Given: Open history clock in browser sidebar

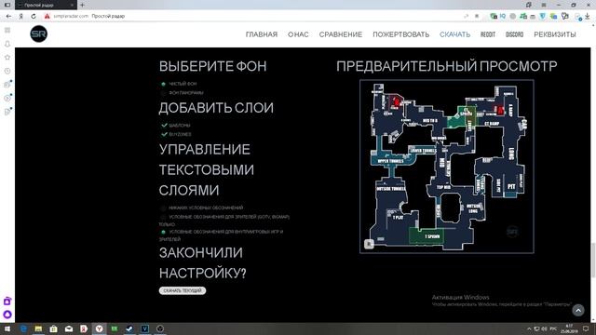Looking at the screenshot, I should click(x=7, y=71).
